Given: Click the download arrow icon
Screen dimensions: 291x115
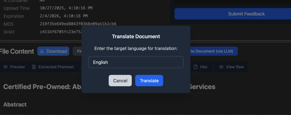Looking at the screenshot, I should tap(42, 51).
